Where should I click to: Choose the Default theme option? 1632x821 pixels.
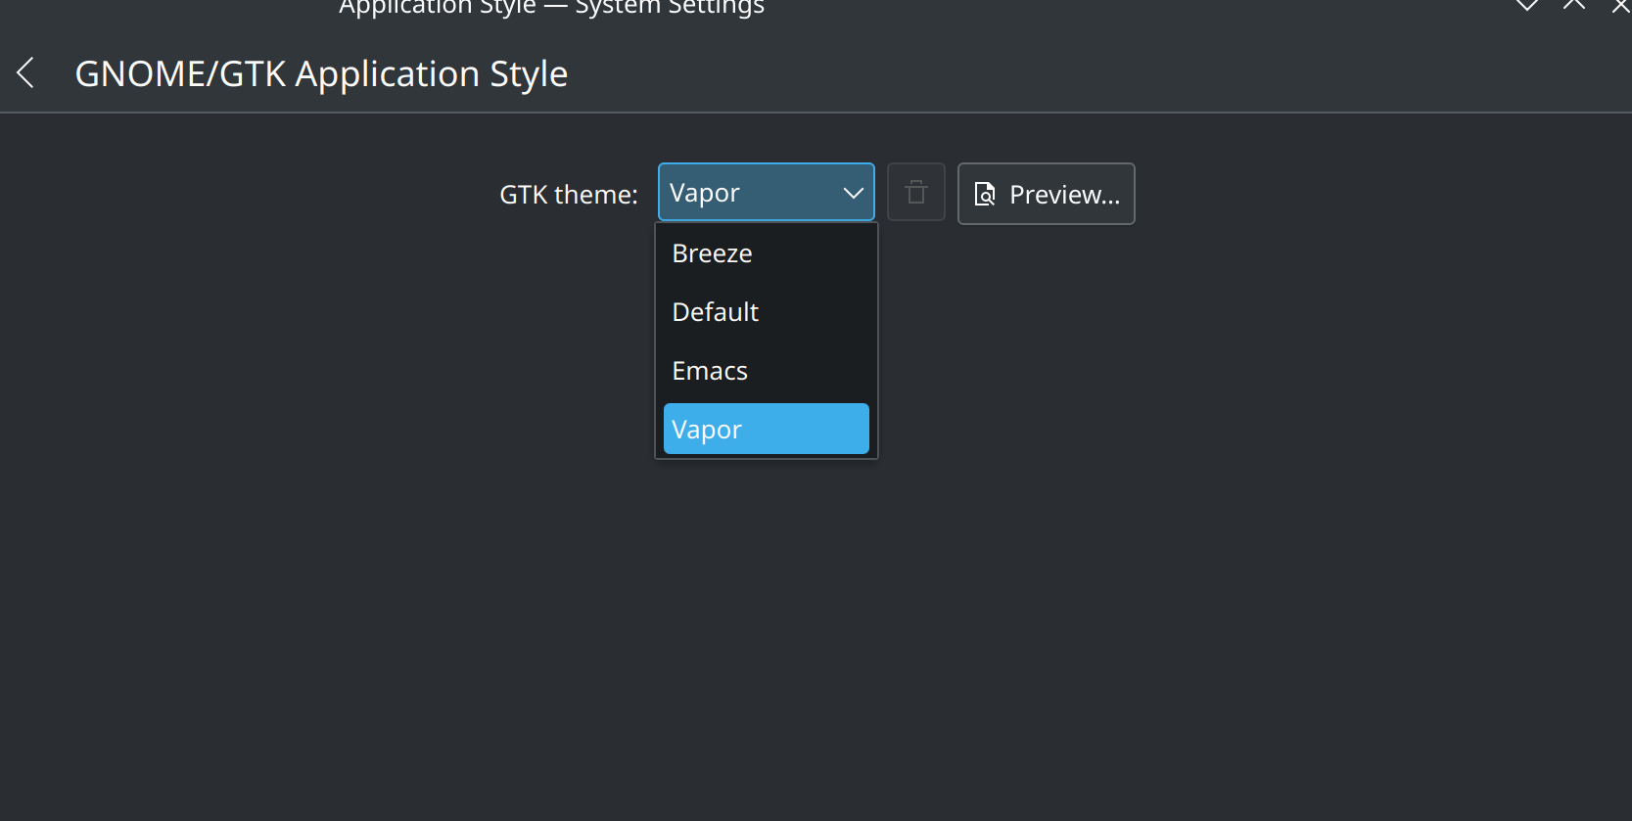[766, 312]
